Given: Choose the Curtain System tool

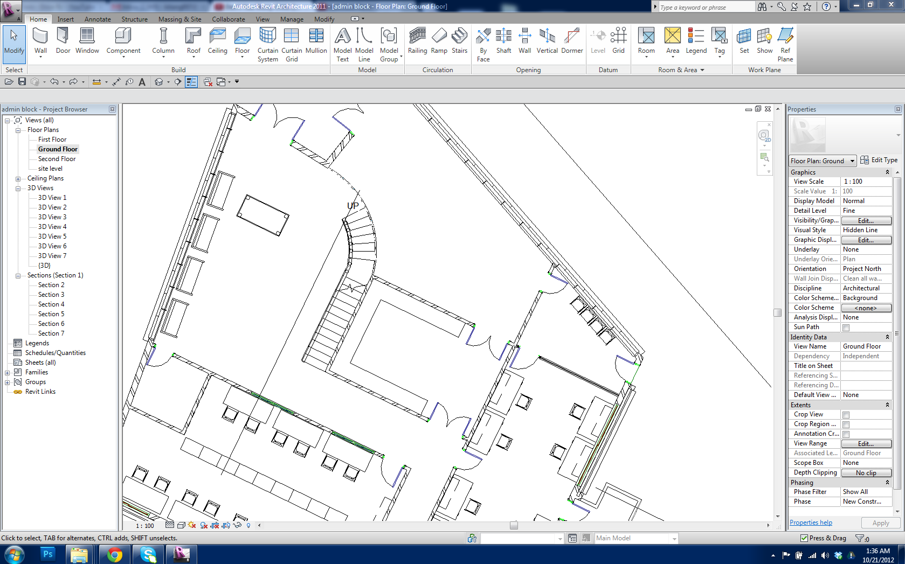Looking at the screenshot, I should [267, 45].
